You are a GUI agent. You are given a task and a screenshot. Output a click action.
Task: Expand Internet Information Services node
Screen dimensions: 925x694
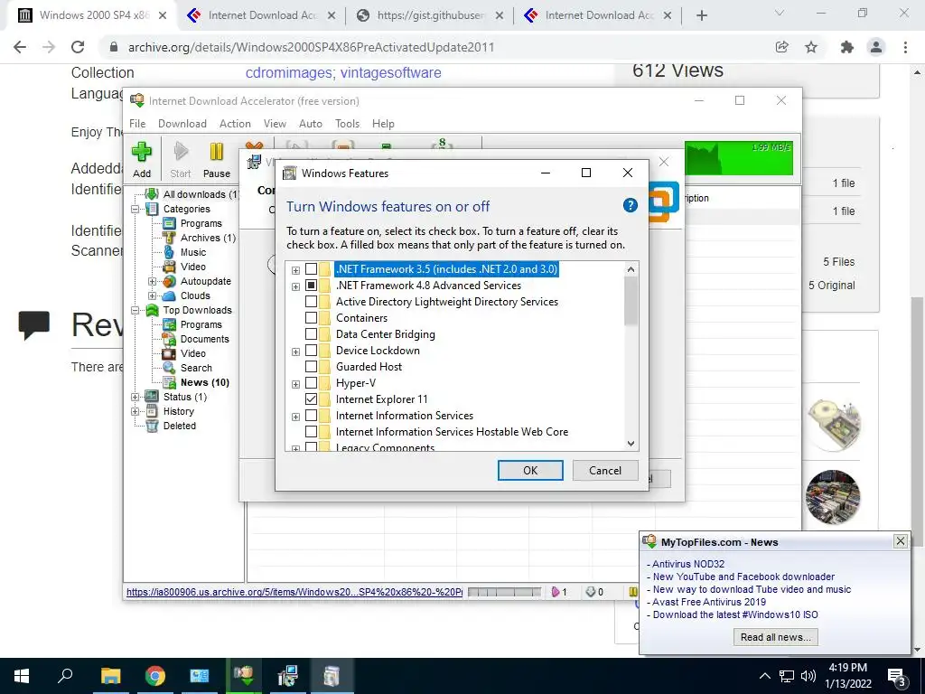click(295, 417)
